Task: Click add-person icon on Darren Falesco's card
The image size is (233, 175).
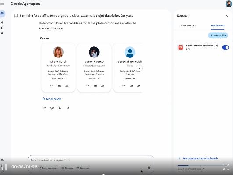Action: pyautogui.click(x=103, y=86)
